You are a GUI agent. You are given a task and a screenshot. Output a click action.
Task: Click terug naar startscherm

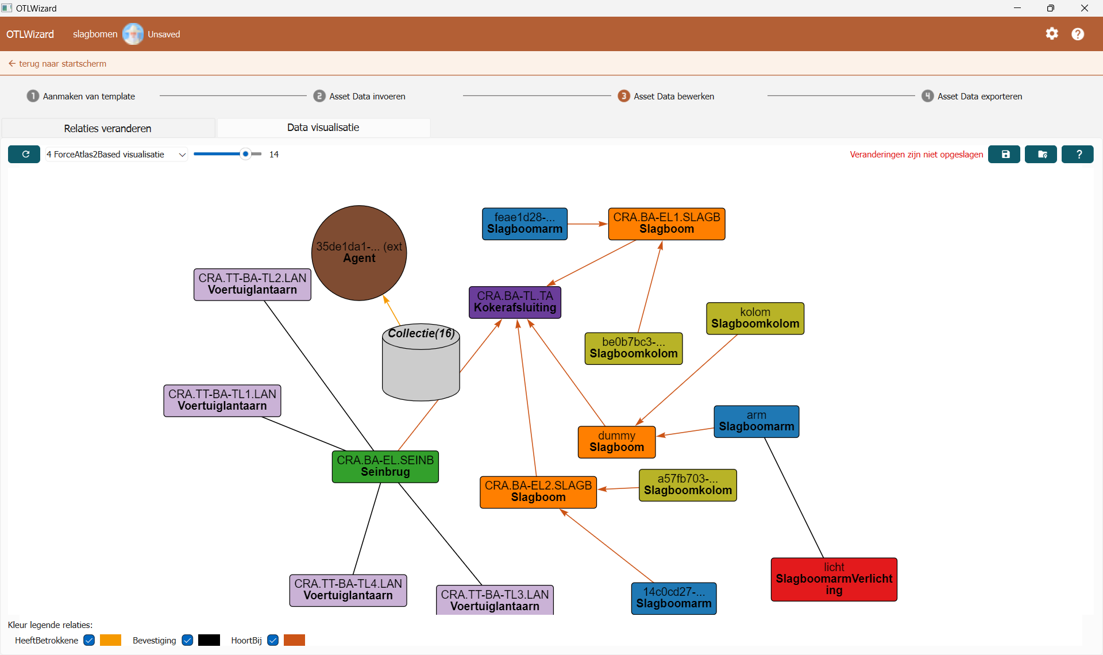point(62,63)
